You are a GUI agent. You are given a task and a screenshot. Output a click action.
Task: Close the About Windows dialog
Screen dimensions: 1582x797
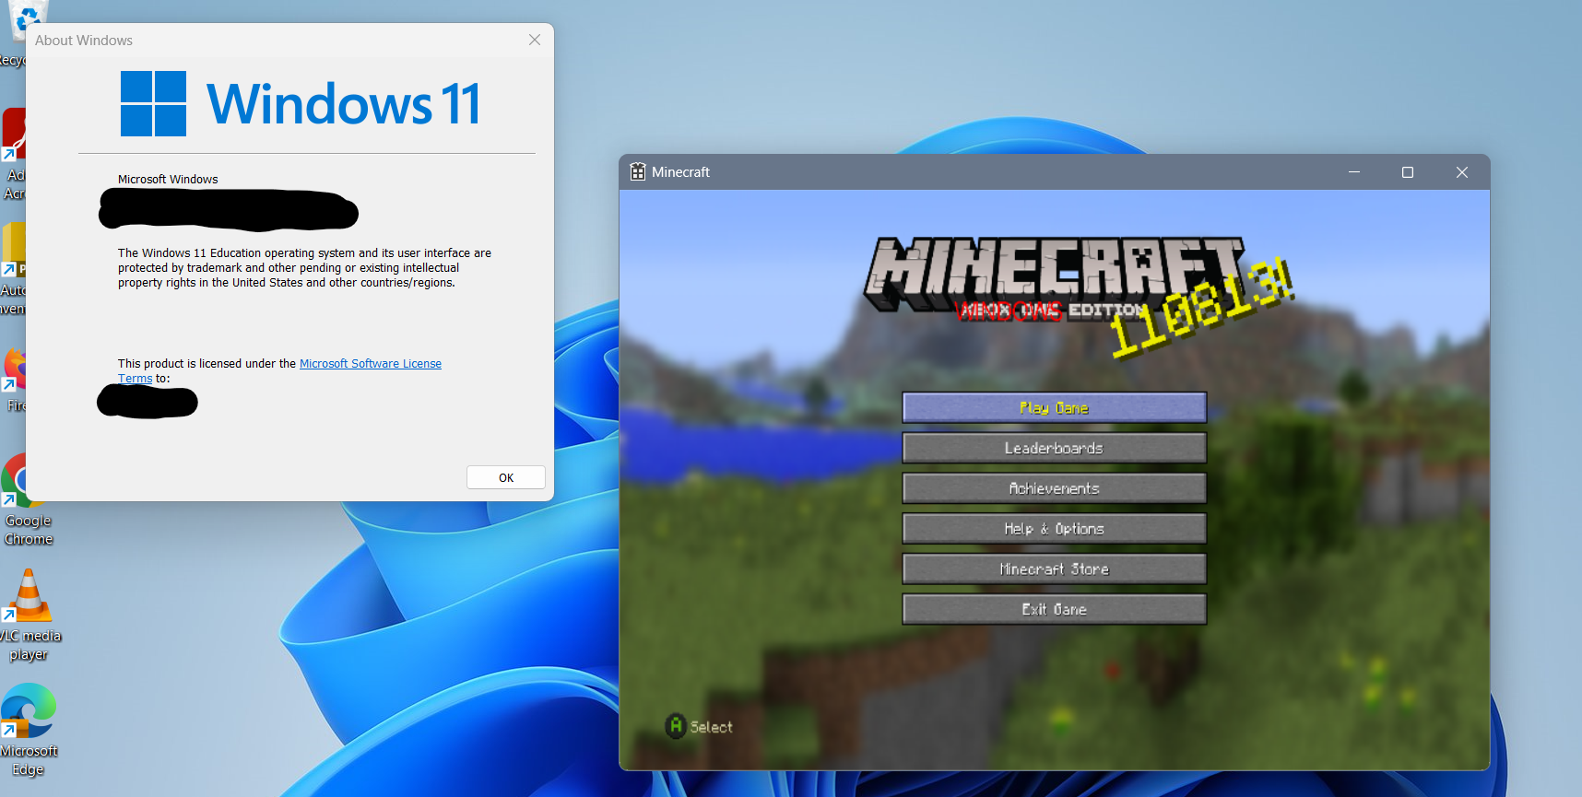point(535,40)
